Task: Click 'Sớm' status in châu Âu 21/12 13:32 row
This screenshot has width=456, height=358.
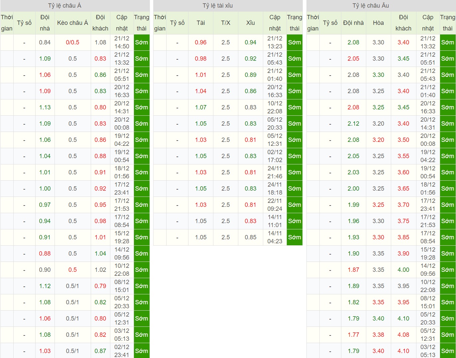Action: pyautogui.click(x=448, y=42)
